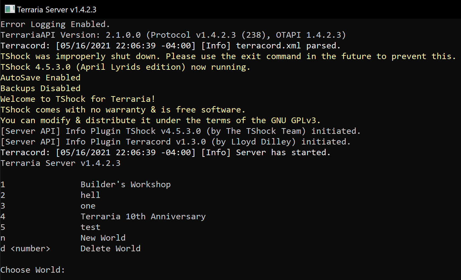Select world 3 named one

88,206
